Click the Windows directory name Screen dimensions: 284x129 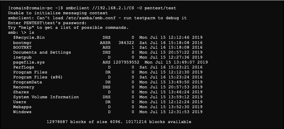[22, 112]
